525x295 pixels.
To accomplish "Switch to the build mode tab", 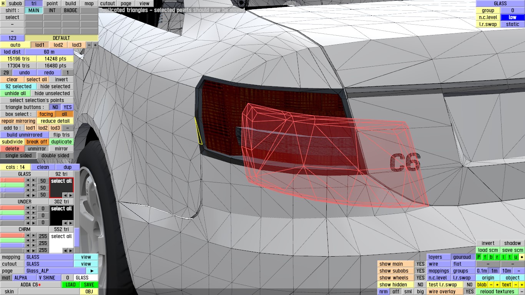I will (71, 3).
